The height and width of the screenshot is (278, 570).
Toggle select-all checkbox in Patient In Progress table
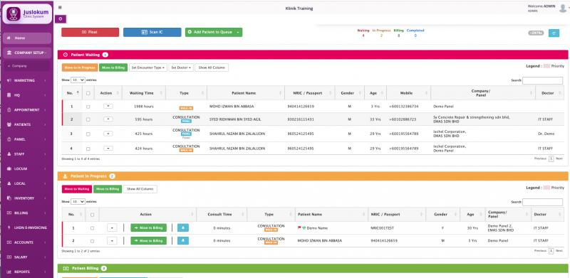coord(92,215)
